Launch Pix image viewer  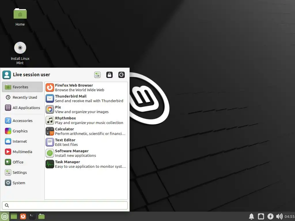coord(86,109)
